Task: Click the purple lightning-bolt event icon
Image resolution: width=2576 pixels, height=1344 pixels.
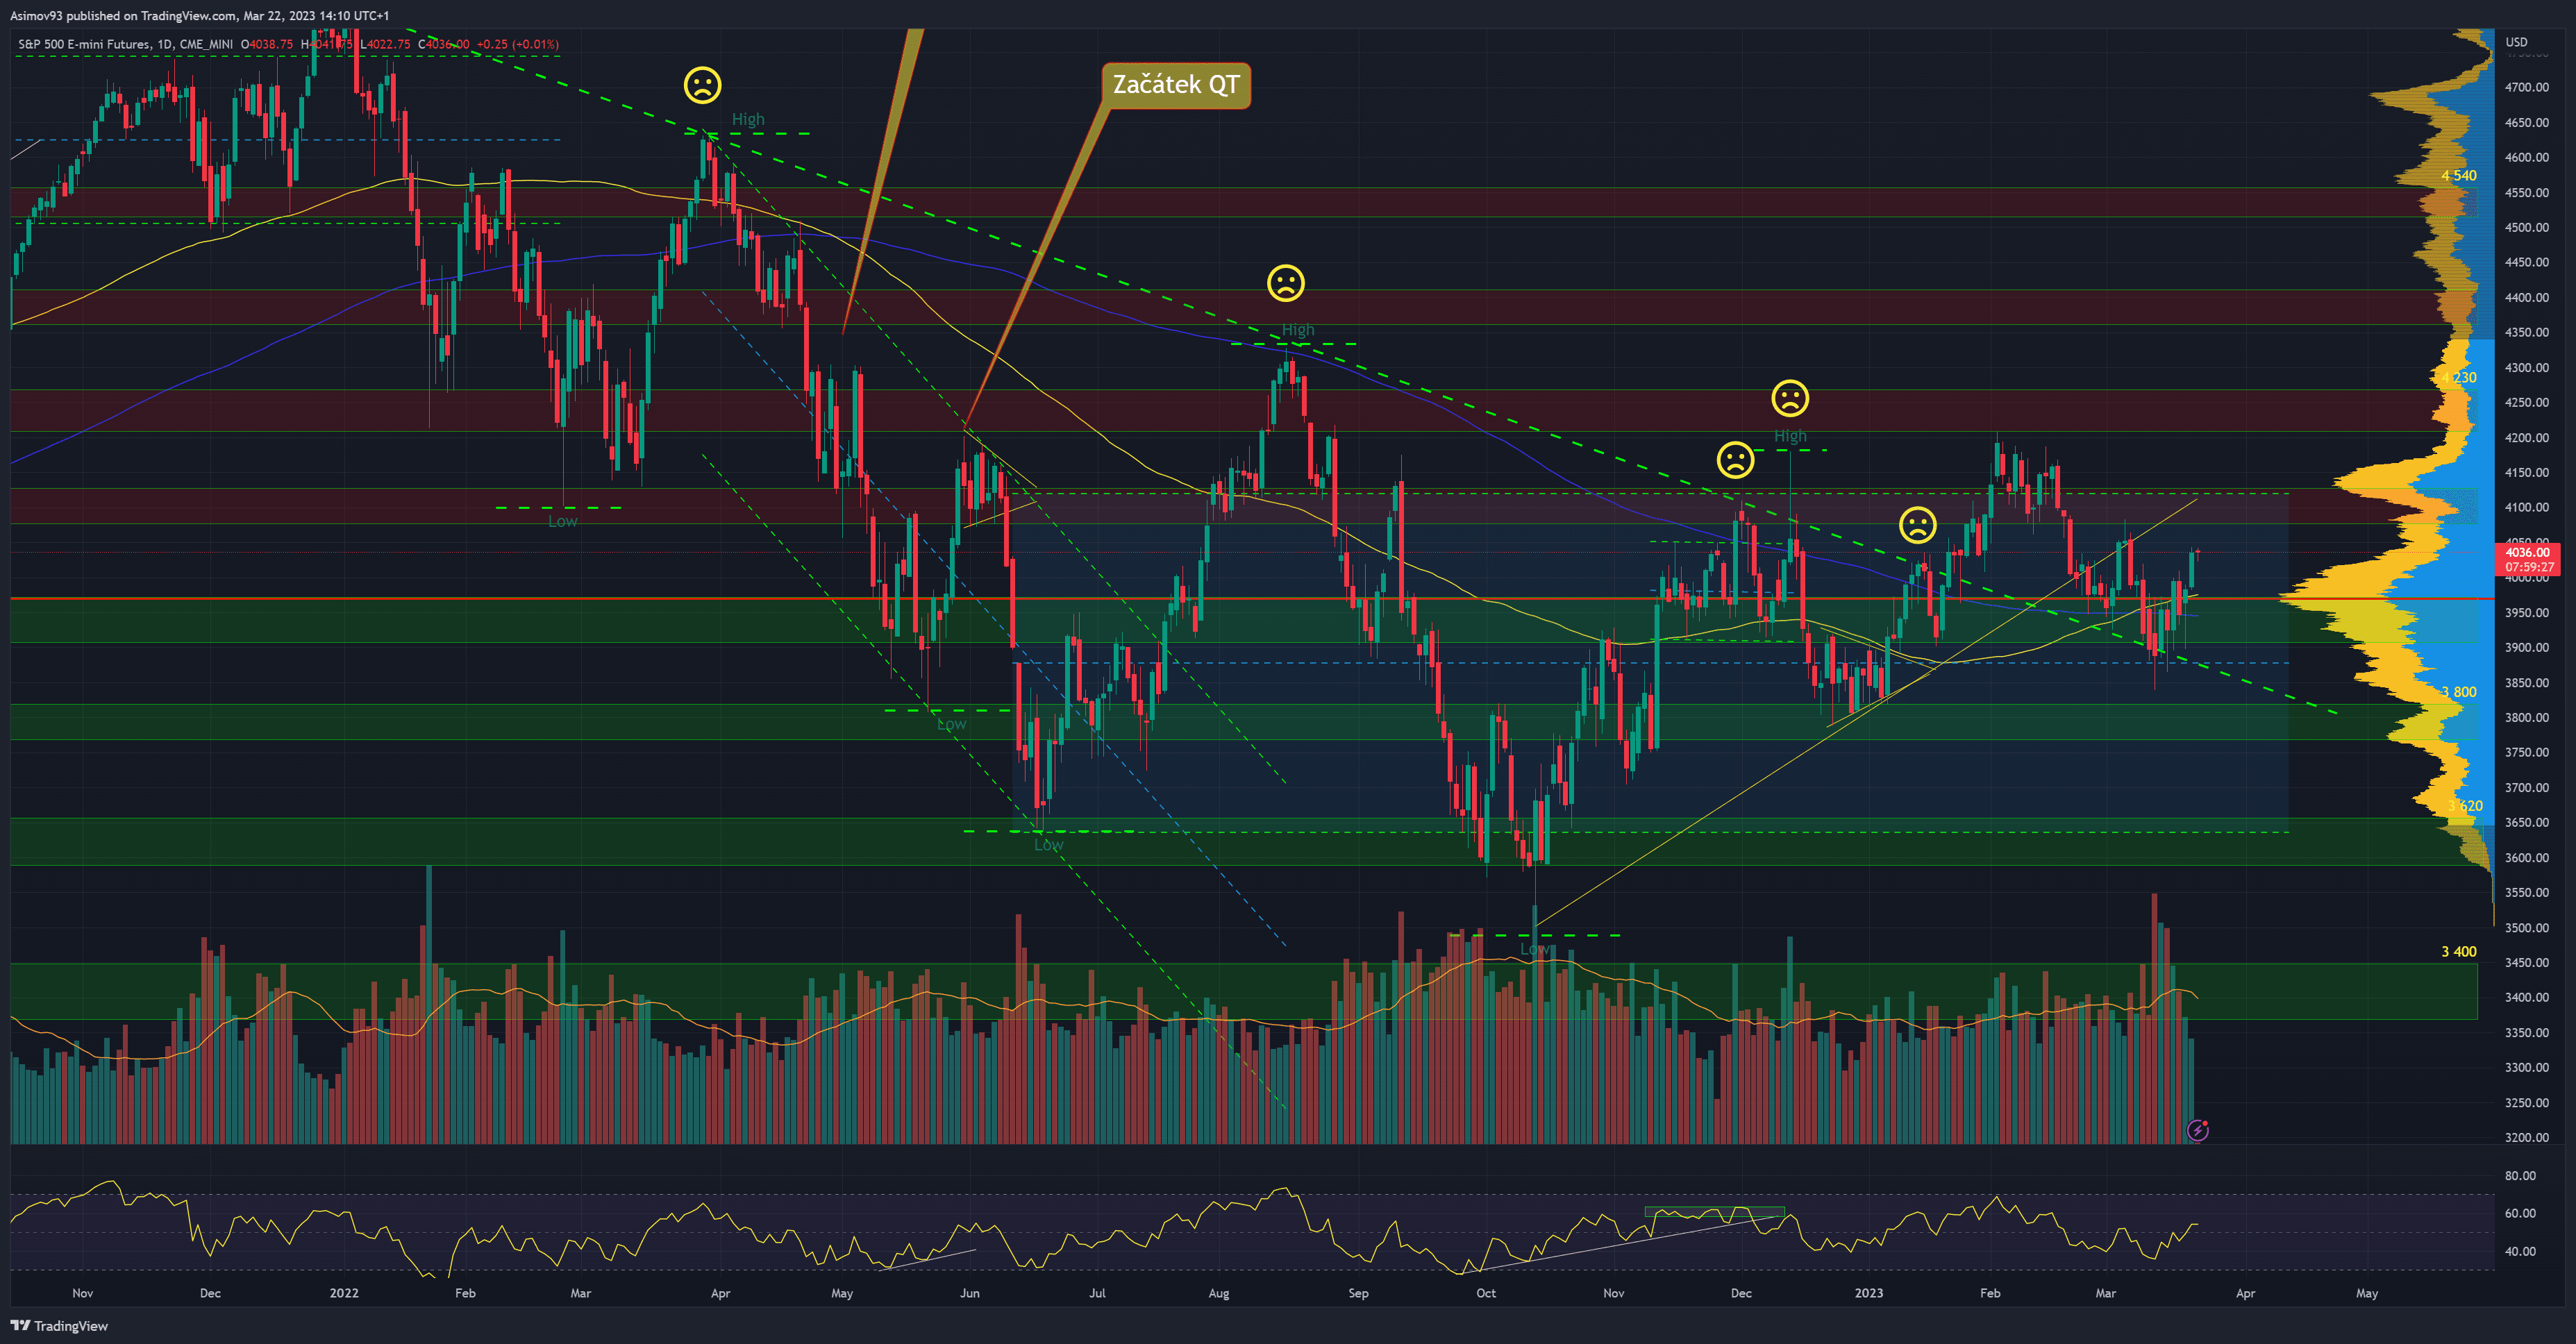Action: (2197, 1130)
